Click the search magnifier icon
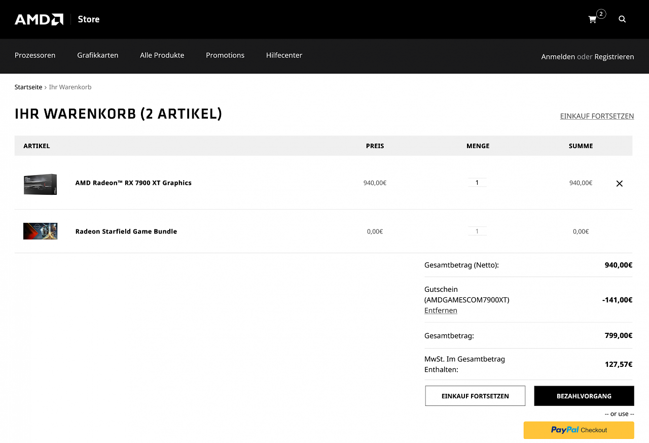Viewport: 649px width, 443px height. coord(622,19)
